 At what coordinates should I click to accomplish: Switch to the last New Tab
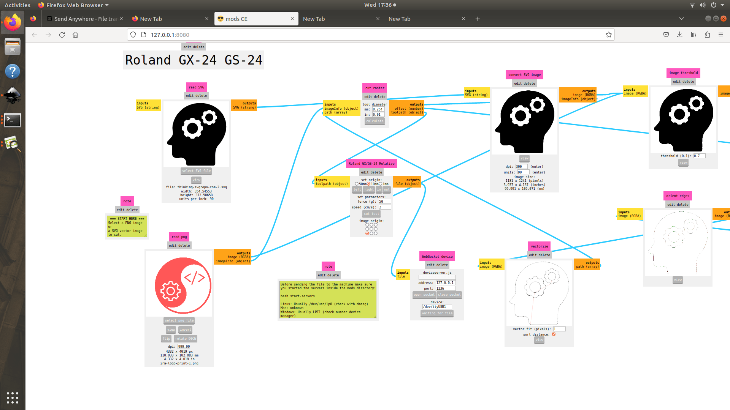coord(427,19)
